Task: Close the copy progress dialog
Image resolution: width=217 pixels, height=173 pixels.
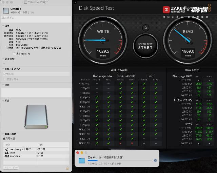Action: pyautogui.click(x=78, y=153)
